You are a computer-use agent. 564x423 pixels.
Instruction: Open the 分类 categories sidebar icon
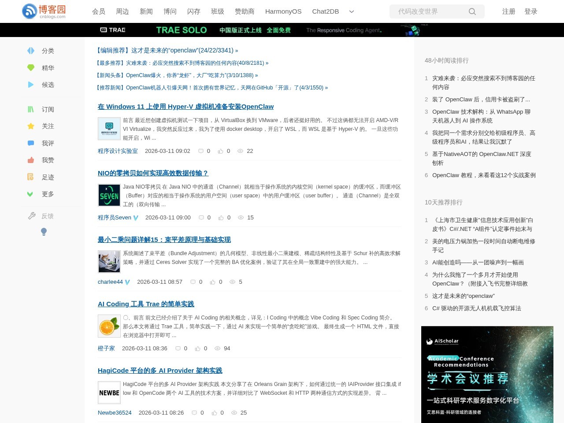pyautogui.click(x=31, y=51)
